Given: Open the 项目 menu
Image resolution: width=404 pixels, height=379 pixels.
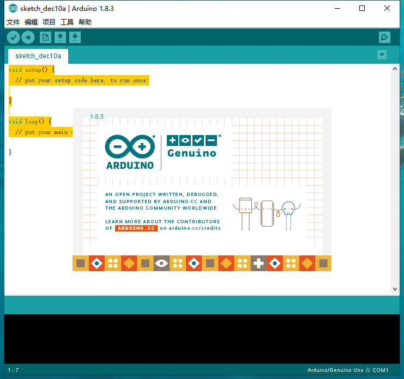Looking at the screenshot, I should [x=49, y=22].
